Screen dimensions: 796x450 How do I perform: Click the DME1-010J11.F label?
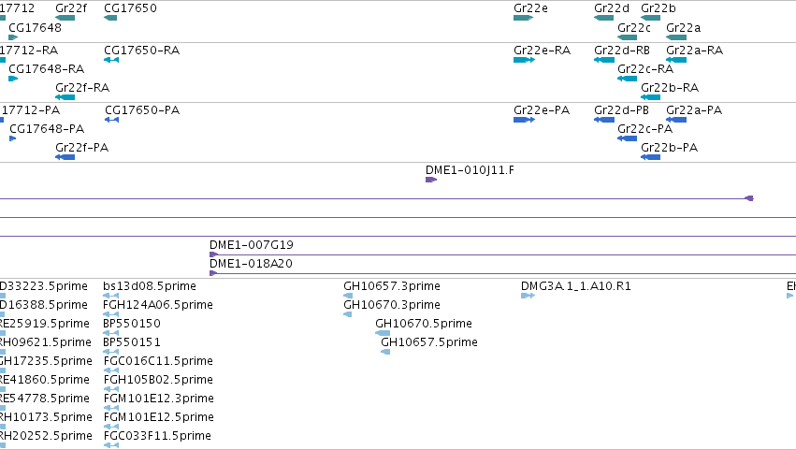click(470, 170)
